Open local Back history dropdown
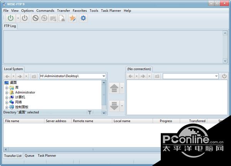 click(13, 76)
